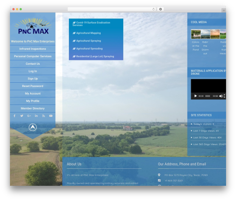
Task: Click the phone icon beside +1 469 number
Action: click(x=159, y=181)
